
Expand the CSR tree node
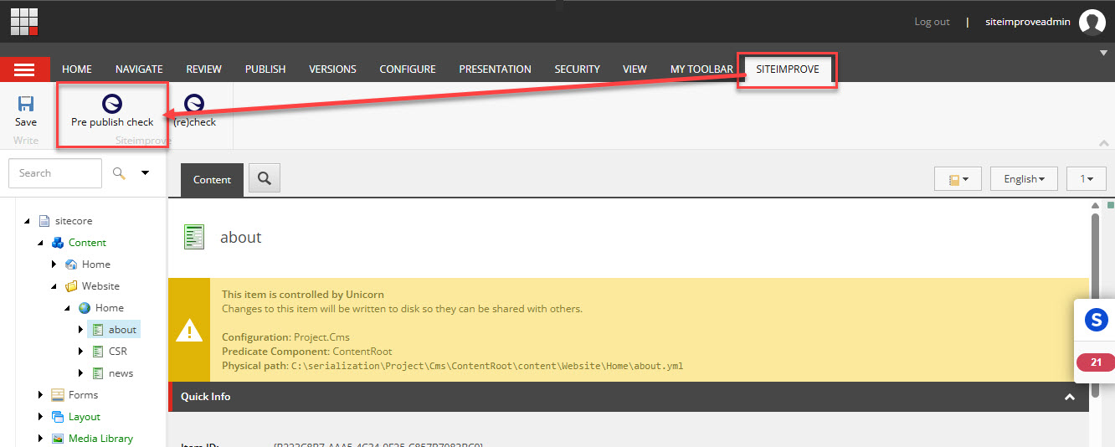click(80, 352)
